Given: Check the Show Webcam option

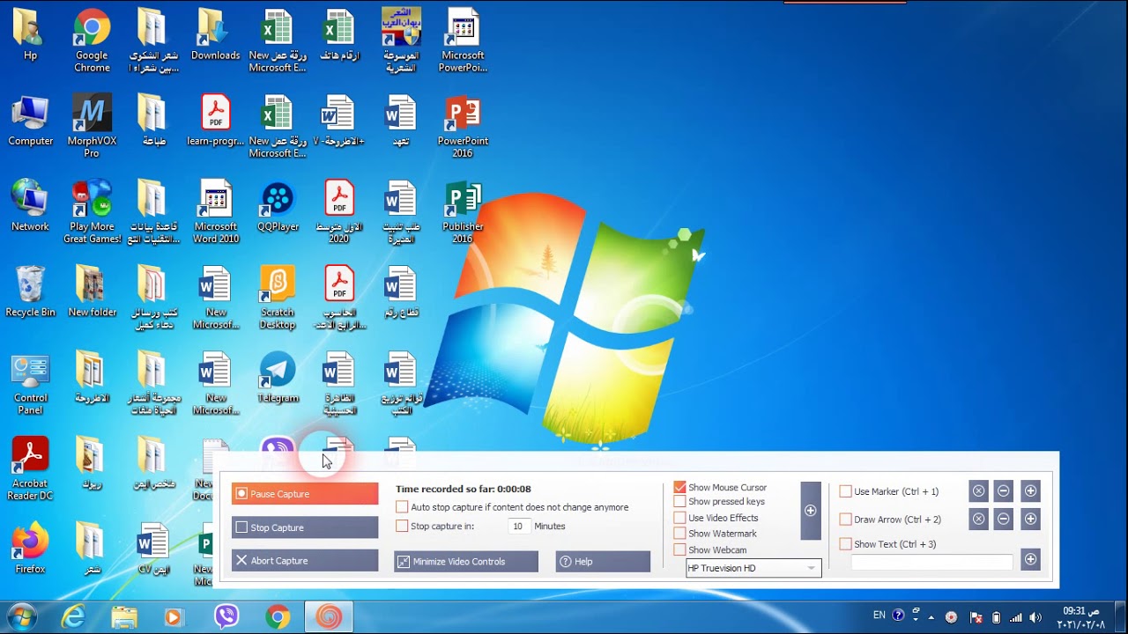Looking at the screenshot, I should coord(679,549).
